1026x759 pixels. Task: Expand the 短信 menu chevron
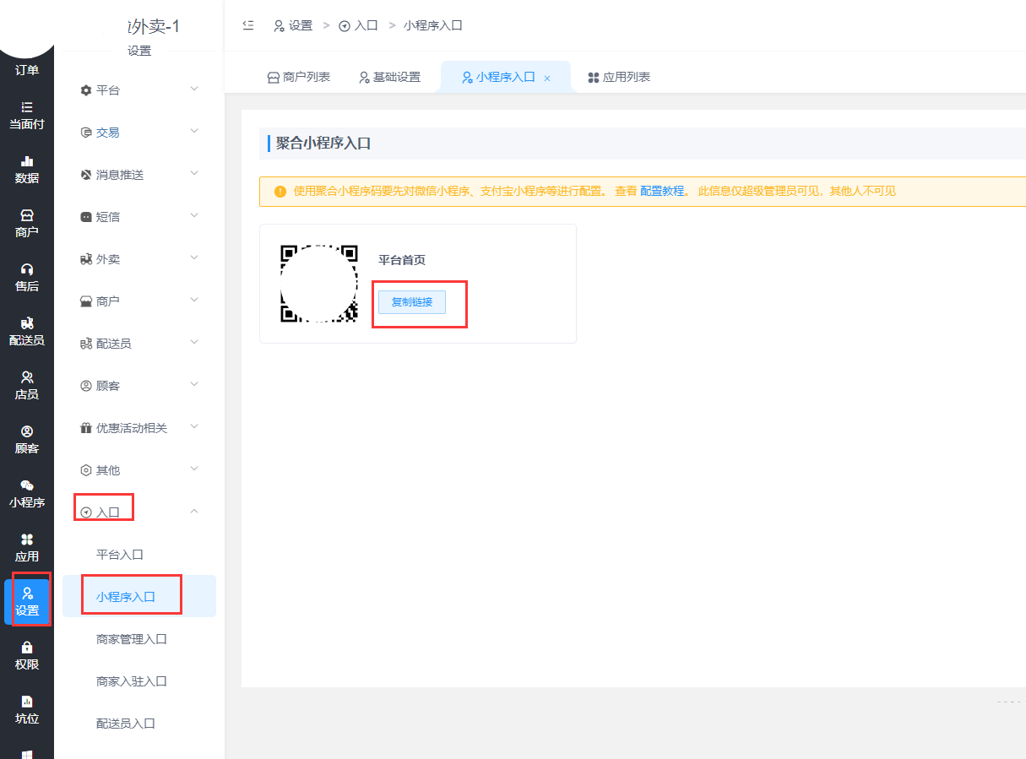click(x=194, y=215)
